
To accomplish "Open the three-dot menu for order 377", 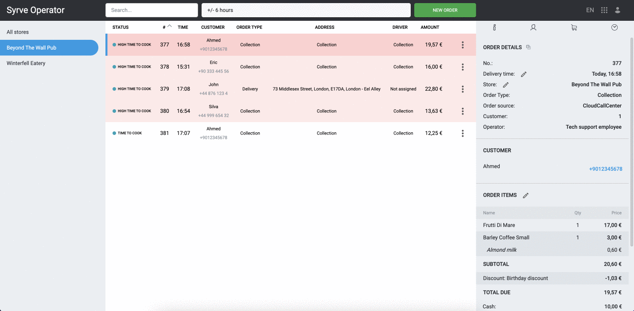I will pyautogui.click(x=463, y=45).
